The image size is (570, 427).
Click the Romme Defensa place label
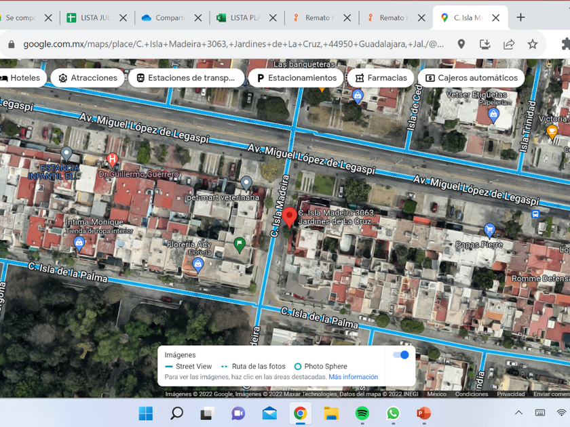(541, 279)
